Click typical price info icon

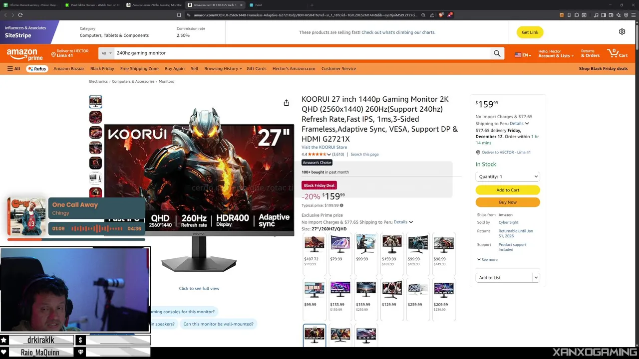[341, 205]
